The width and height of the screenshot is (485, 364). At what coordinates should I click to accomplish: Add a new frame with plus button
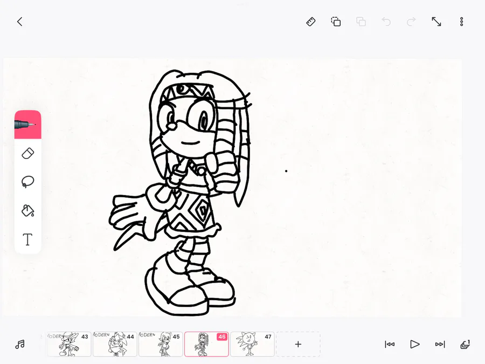298,344
